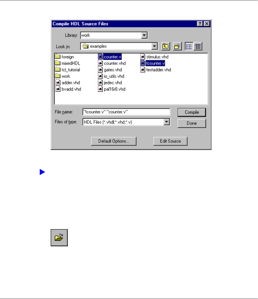The height and width of the screenshot is (299, 258).
Task: Click the mixedHDL folder icon
Action: pyautogui.click(x=58, y=63)
